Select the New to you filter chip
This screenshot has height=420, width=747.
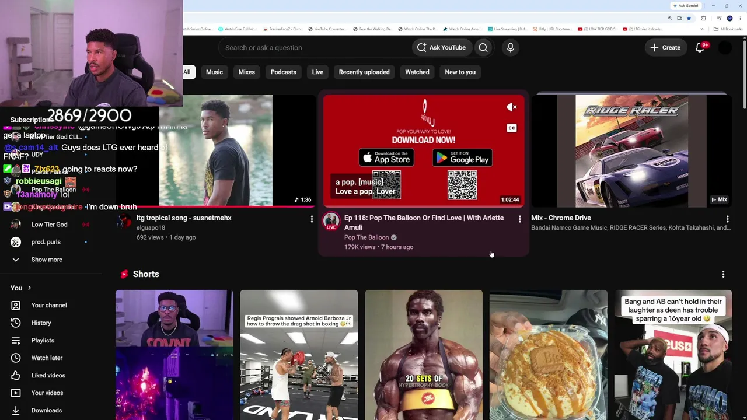click(460, 72)
